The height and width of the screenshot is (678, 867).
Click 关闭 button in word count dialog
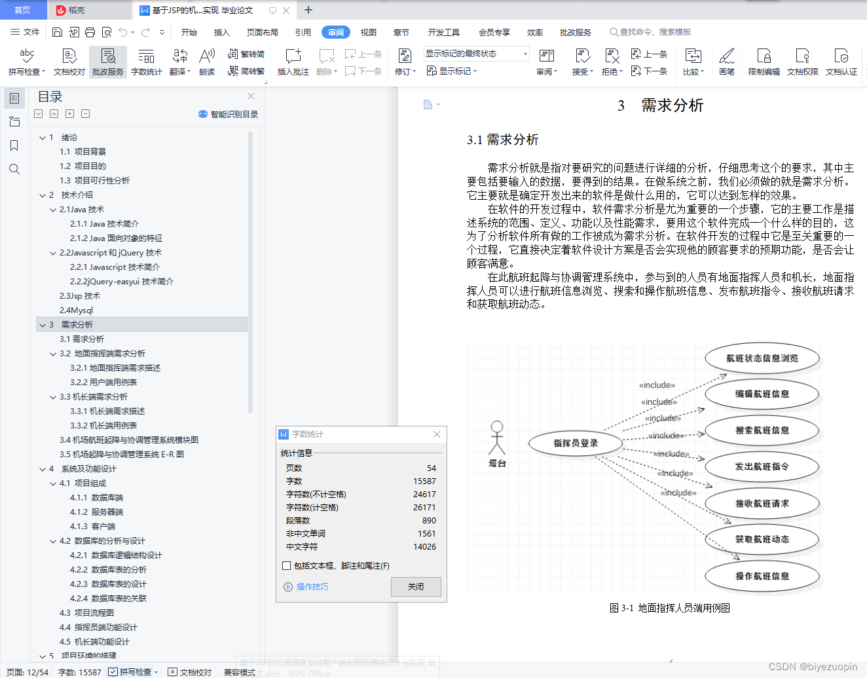pyautogui.click(x=416, y=586)
